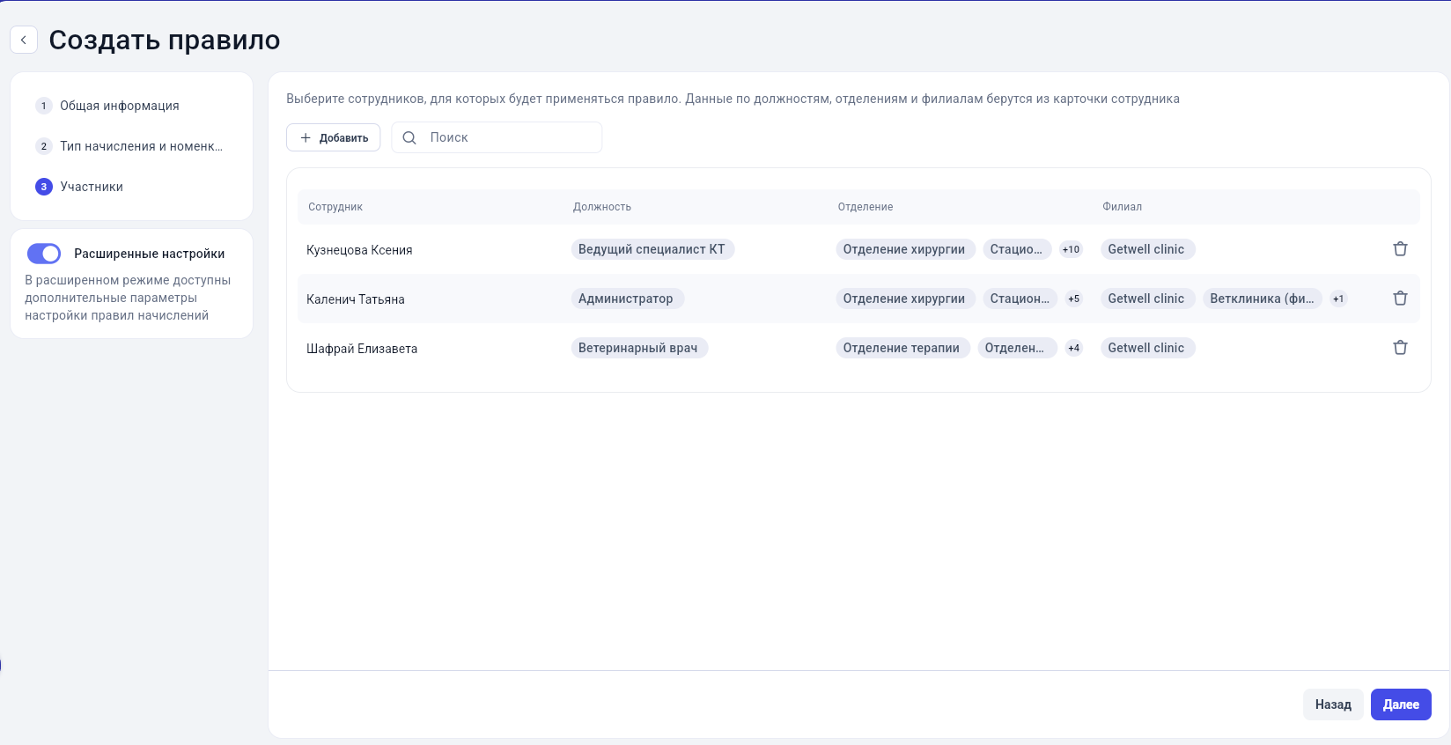Toggle the Расширенные настройки switch
Image resolution: width=1451 pixels, height=745 pixels.
pos(44,254)
